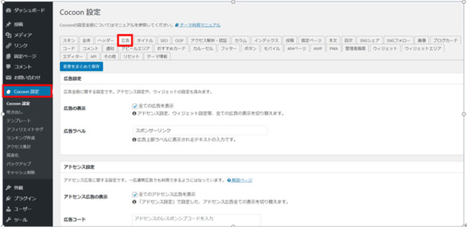Image resolution: width=467 pixels, height=227 pixels.
Task: Click the Dashboard icon in sidebar
Action: (x=9, y=11)
